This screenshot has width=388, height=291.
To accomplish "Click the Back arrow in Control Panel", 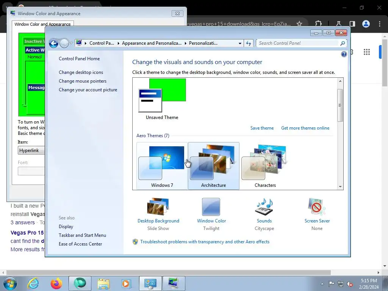I will [x=53, y=43].
